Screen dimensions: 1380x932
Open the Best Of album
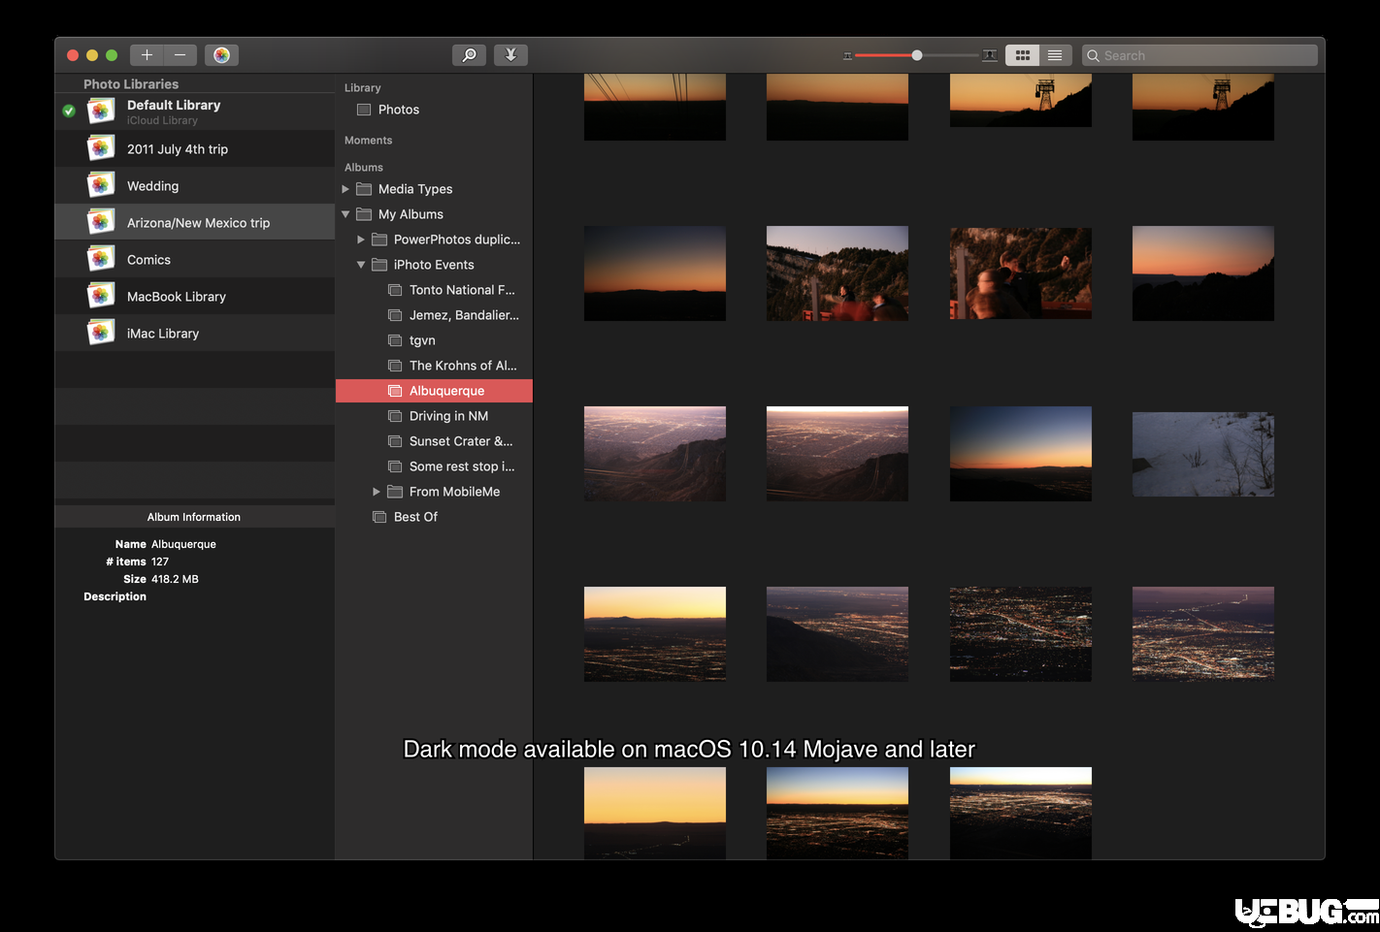click(434, 517)
